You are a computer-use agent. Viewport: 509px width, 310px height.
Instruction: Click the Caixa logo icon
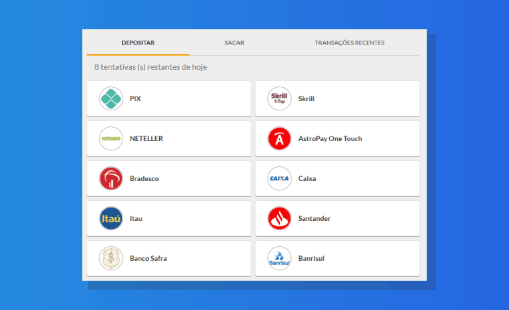[279, 178]
